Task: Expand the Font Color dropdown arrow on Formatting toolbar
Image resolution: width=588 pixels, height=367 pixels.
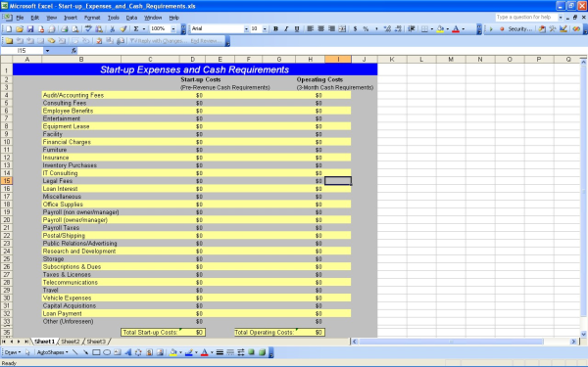Action: pyautogui.click(x=464, y=28)
